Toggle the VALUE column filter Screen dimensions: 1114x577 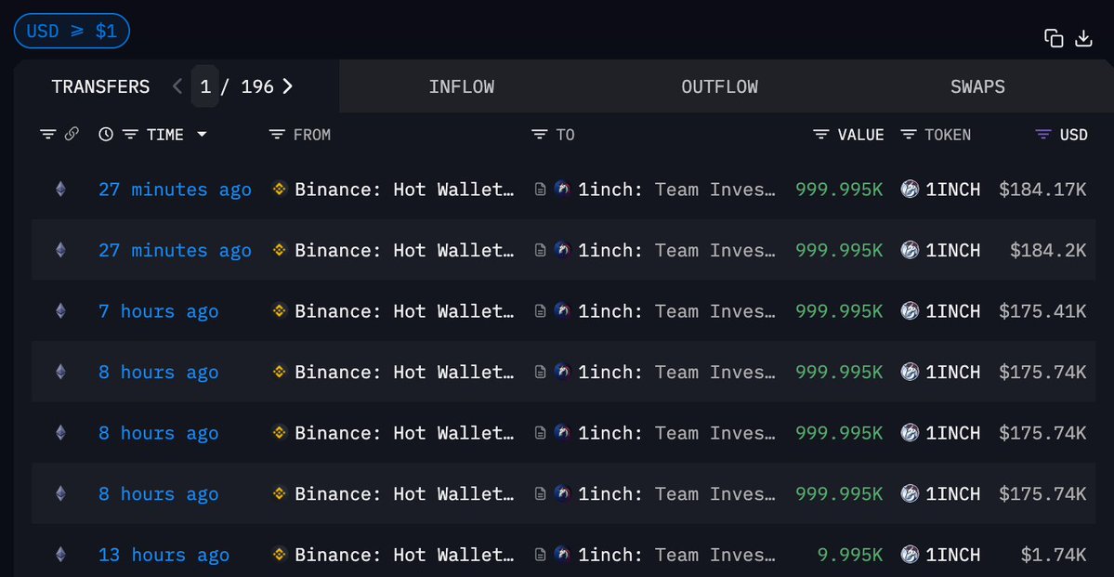820,135
